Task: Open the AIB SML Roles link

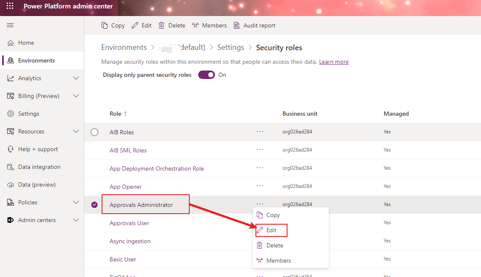Action: point(128,150)
